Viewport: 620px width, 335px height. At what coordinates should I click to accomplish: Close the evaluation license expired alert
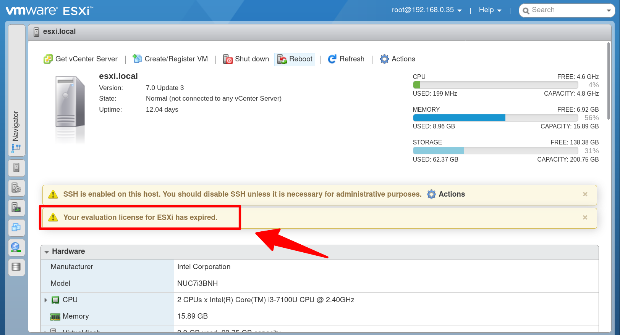pyautogui.click(x=585, y=218)
